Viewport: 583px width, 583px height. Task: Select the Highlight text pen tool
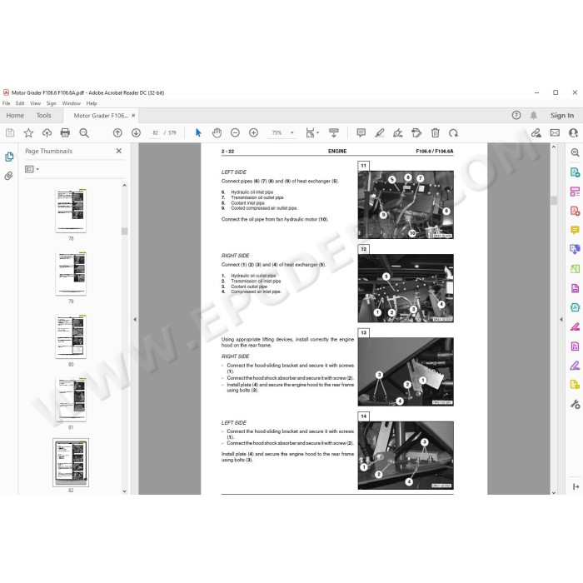pyautogui.click(x=380, y=132)
